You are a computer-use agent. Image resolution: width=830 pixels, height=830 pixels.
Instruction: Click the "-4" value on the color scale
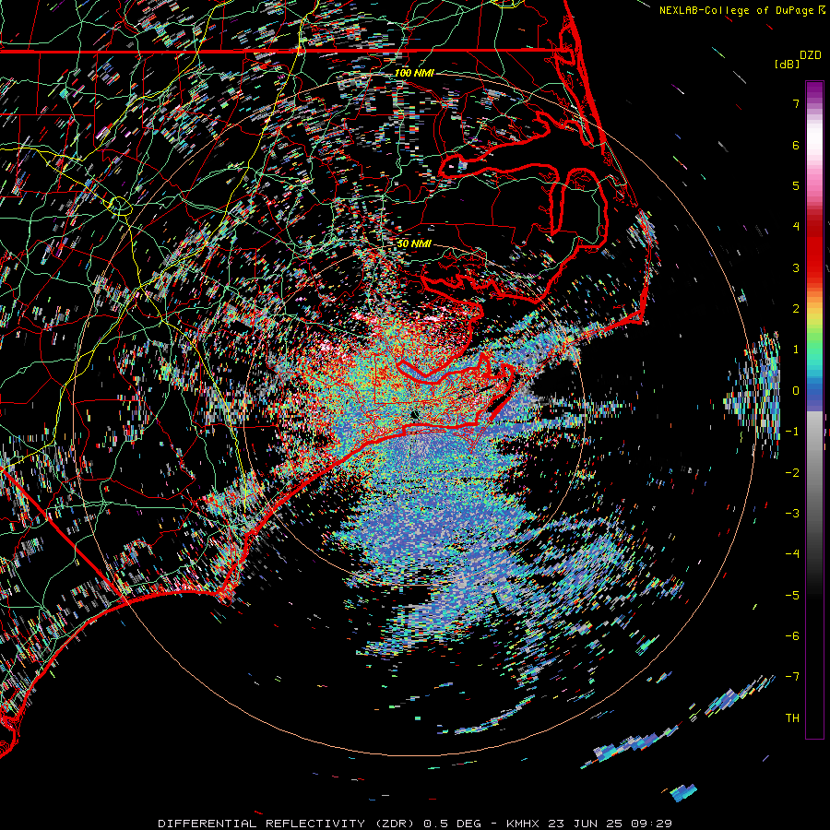pyautogui.click(x=792, y=554)
